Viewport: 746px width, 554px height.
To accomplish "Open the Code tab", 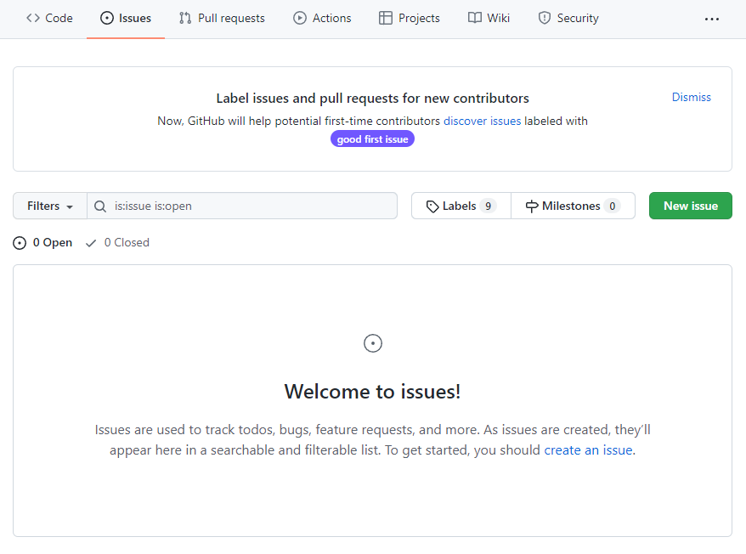I will pyautogui.click(x=49, y=18).
